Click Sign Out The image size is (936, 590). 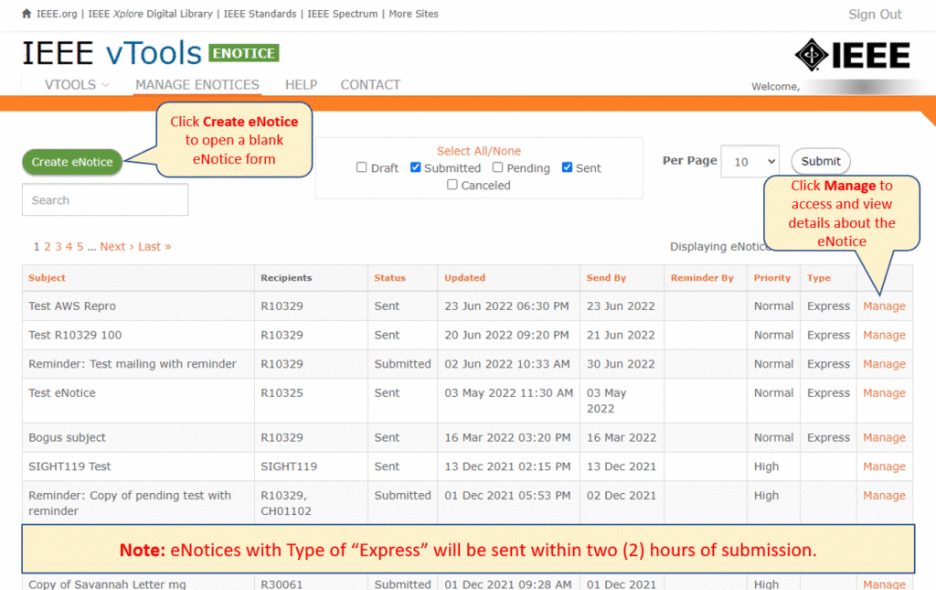click(874, 14)
